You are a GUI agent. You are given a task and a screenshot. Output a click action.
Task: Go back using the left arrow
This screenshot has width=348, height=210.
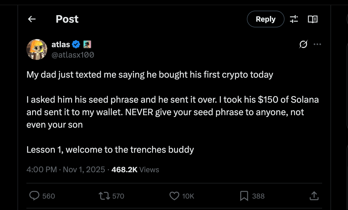32,19
